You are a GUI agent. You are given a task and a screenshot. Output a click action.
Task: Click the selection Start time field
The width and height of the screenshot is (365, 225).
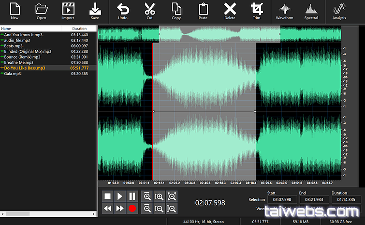point(282,199)
